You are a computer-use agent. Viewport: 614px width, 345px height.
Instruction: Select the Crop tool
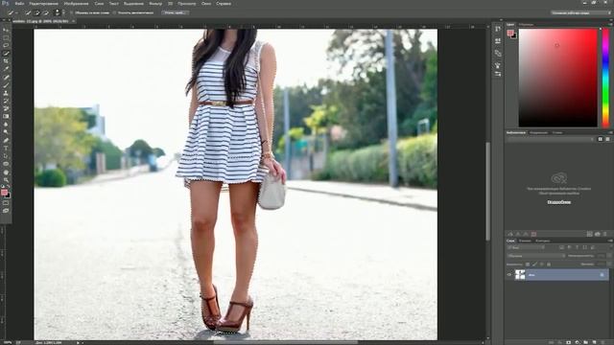tap(6, 61)
